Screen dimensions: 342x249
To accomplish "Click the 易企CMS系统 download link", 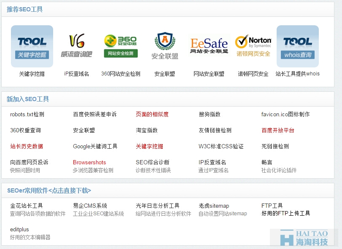I will click(x=90, y=206).
